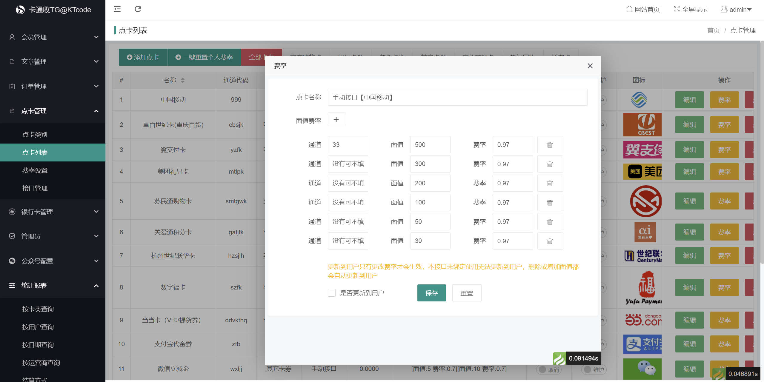
Task: Toggle the sidebar collapse menu icon
Action: (x=117, y=9)
